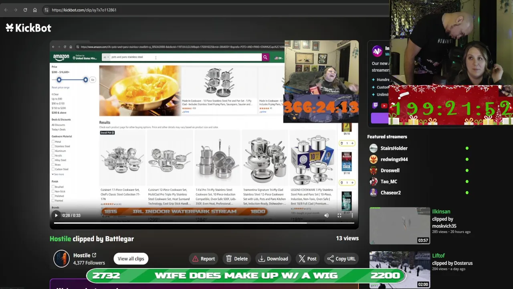Open the video player more options menu
The image size is (513, 289).
coord(352,216)
